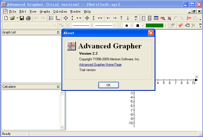Screen dimensions: 203x137
Task: Expand the calculus toolbar overflow arrow
Action: 200,20
